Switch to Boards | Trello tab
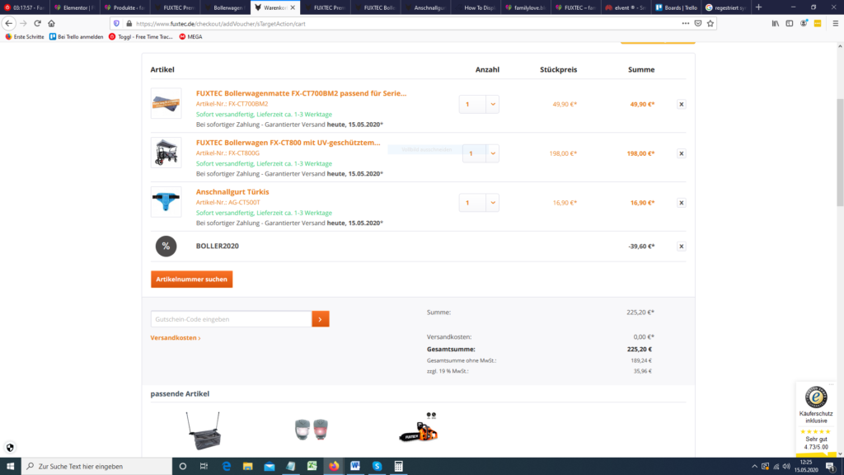 [676, 7]
